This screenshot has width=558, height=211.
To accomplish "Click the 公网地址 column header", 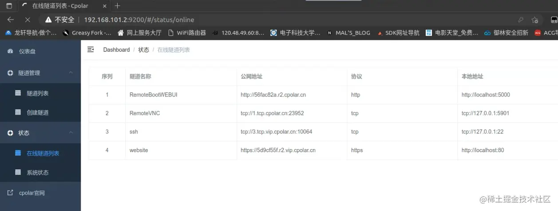I will (x=252, y=77).
